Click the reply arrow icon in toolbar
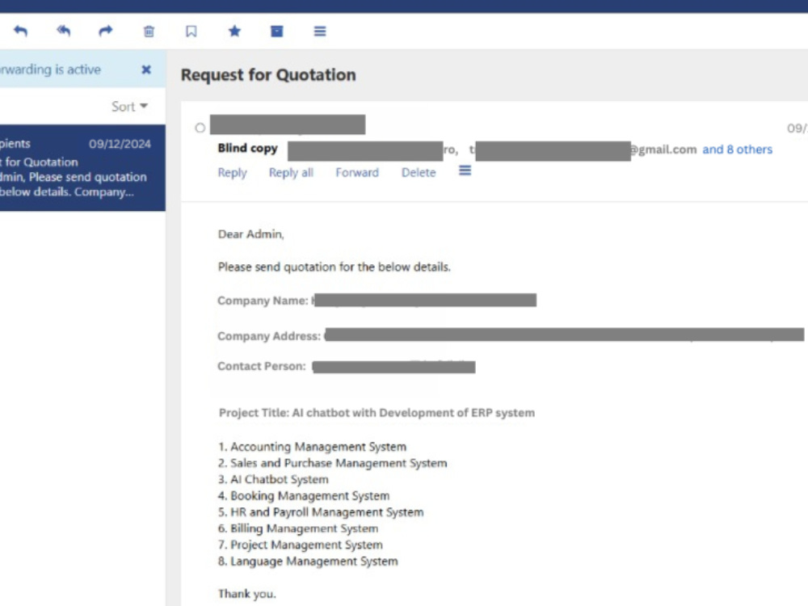Viewport: 808px width, 606px height. (21, 31)
